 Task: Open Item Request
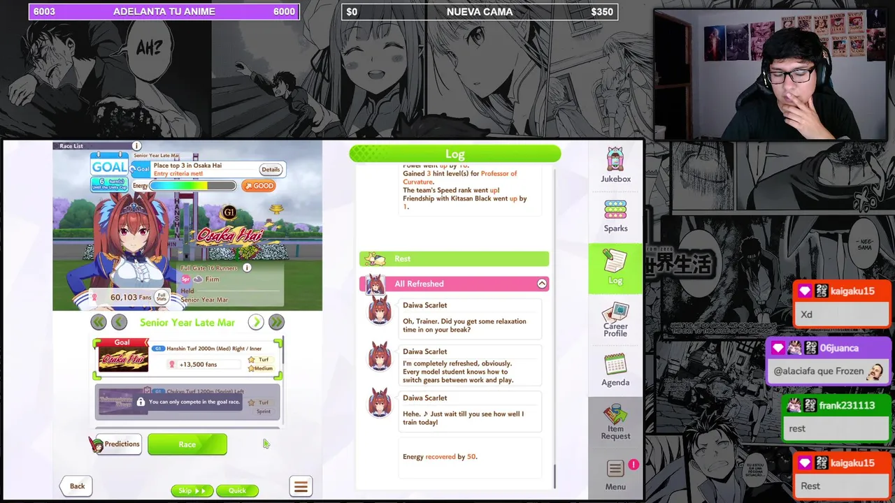tap(615, 422)
